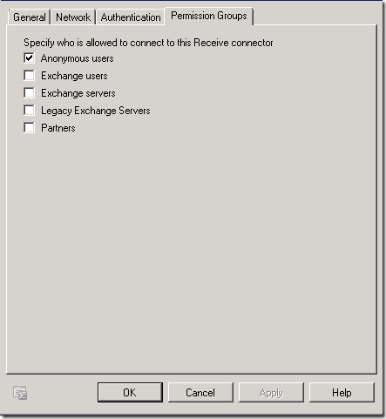Screen dimensions: 386x419
Task: Go to the Authentication tab
Action: (131, 17)
